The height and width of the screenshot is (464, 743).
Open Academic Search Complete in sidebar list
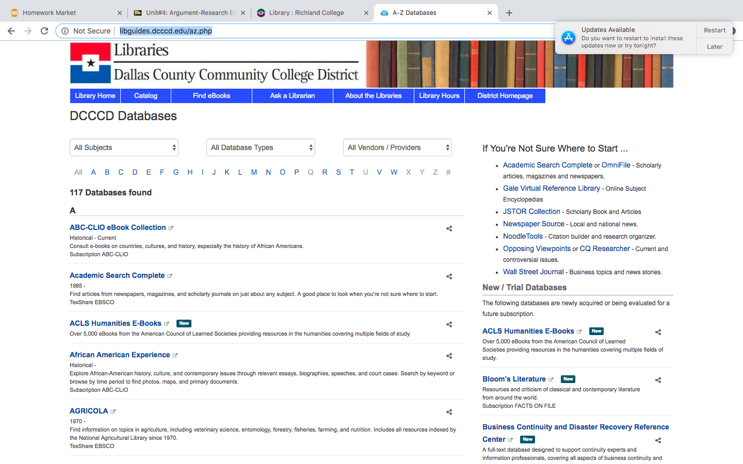(x=547, y=165)
